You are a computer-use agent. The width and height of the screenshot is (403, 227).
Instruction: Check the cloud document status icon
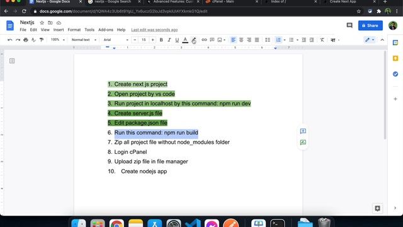point(59,23)
